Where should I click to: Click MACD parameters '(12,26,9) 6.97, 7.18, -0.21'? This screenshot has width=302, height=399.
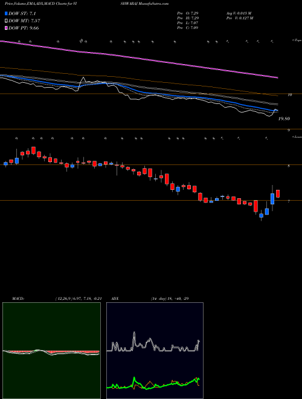click(79, 299)
